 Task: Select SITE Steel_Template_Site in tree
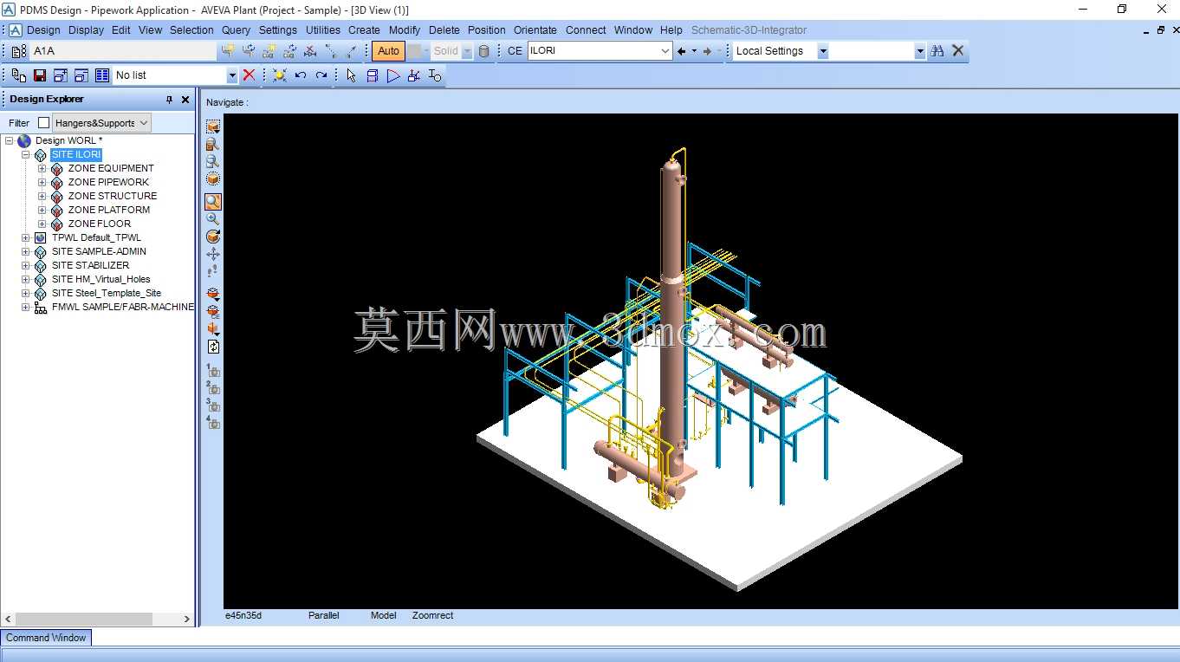pyautogui.click(x=107, y=293)
